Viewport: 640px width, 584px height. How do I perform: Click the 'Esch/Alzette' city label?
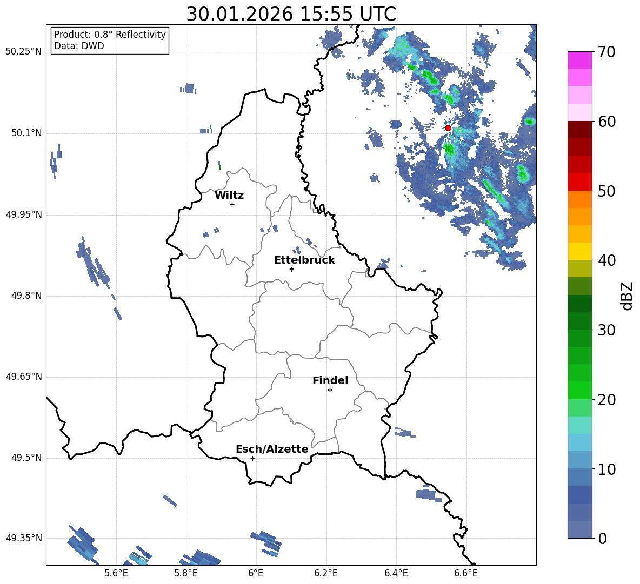coord(272,449)
